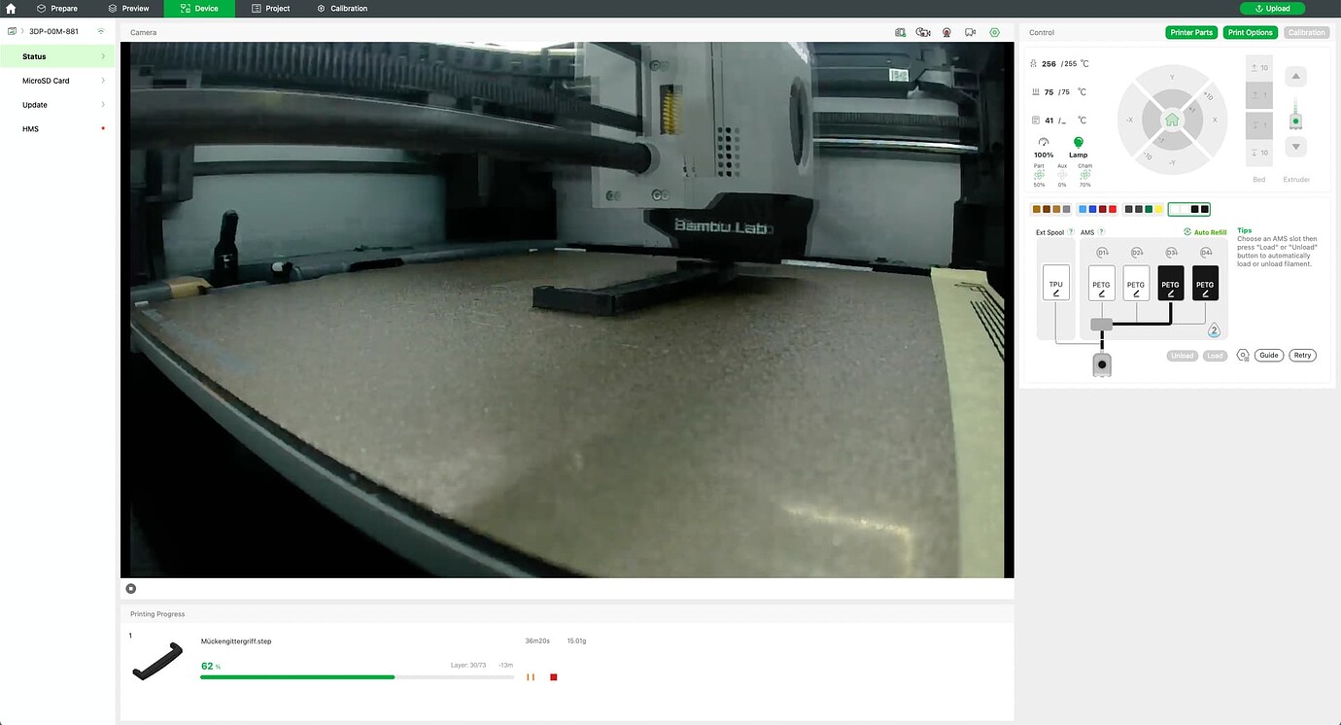Click the Print Options button
The height and width of the screenshot is (725, 1341).
[x=1251, y=32]
